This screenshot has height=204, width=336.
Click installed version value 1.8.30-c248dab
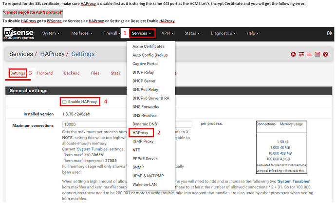tap(76, 114)
